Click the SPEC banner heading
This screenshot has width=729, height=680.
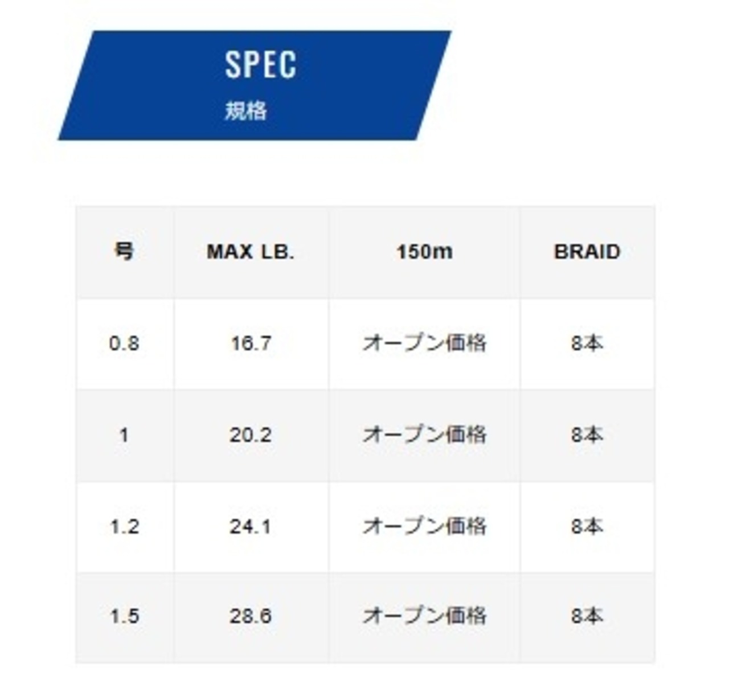point(261,64)
